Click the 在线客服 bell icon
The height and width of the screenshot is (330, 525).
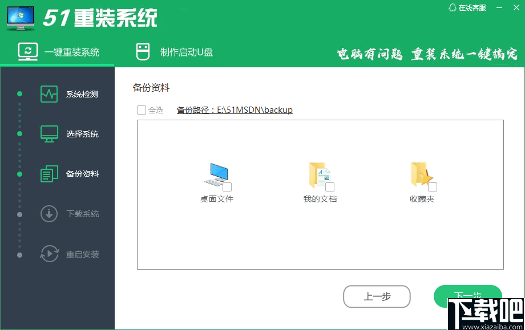point(453,7)
